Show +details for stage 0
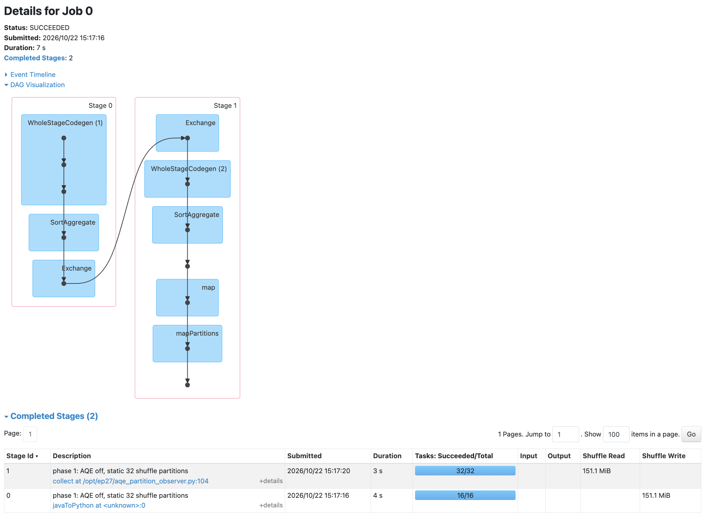Screen dimensions: 707x515 (x=271, y=505)
